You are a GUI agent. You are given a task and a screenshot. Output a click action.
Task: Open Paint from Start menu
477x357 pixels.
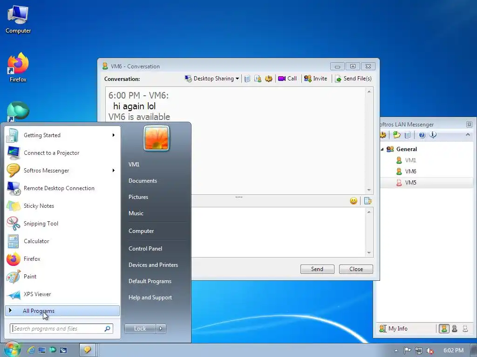click(63, 277)
